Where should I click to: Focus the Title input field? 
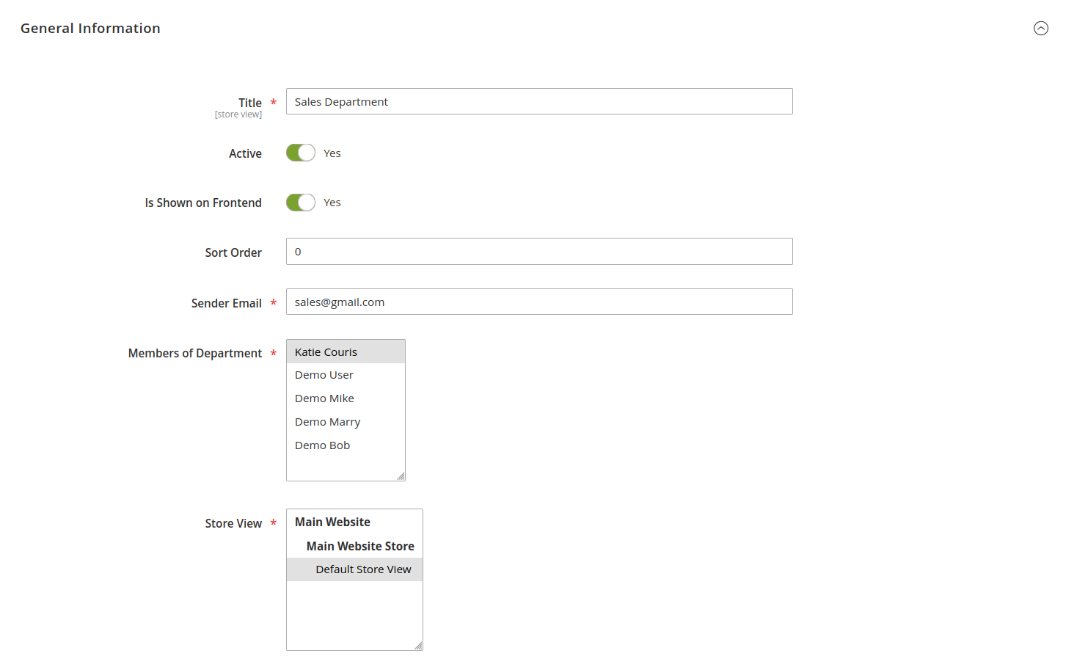click(x=538, y=102)
